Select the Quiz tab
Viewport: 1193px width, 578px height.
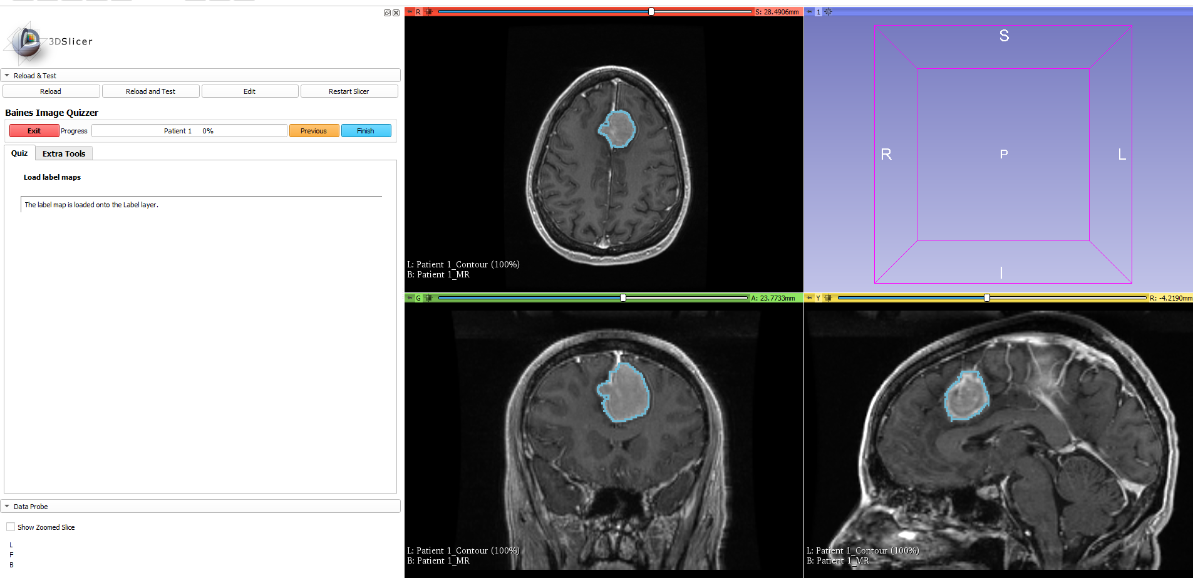pos(19,153)
